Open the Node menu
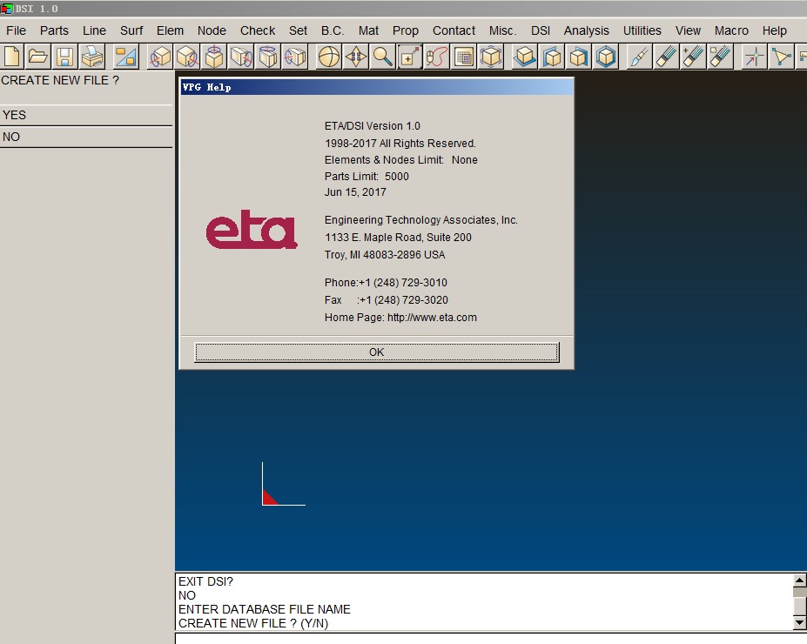807x644 pixels. (x=212, y=30)
